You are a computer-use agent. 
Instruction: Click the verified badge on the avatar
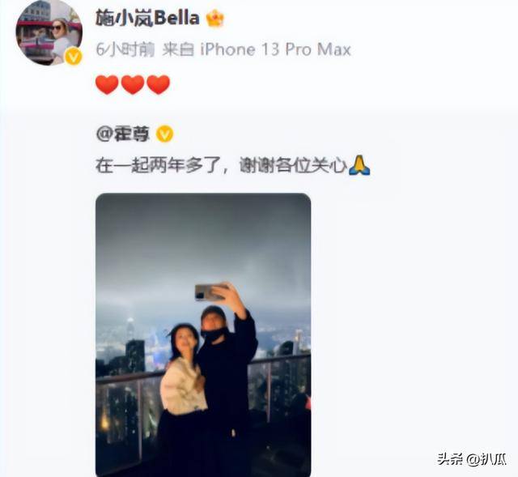point(73,56)
